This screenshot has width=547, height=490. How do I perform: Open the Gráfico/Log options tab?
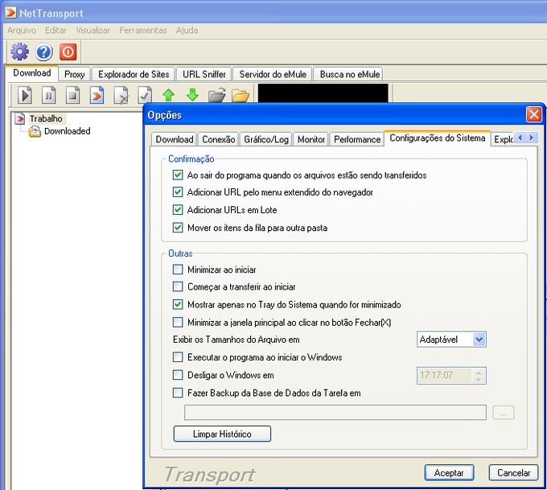266,139
